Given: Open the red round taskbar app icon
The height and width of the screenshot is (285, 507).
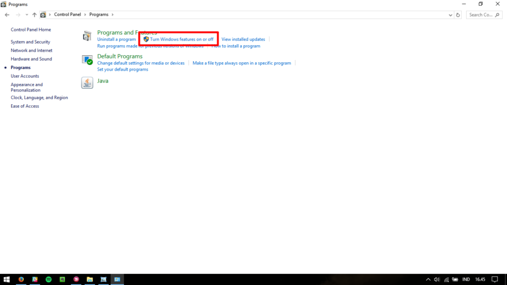Looking at the screenshot, I should click(76, 279).
